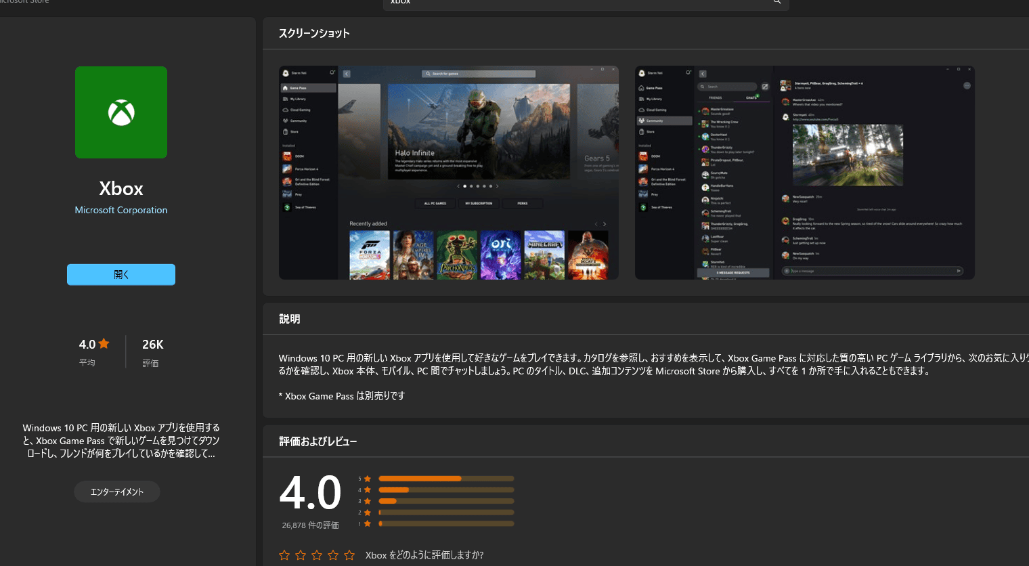Open the Microsoft Corporation publisher link
This screenshot has height=566, width=1029.
121,210
